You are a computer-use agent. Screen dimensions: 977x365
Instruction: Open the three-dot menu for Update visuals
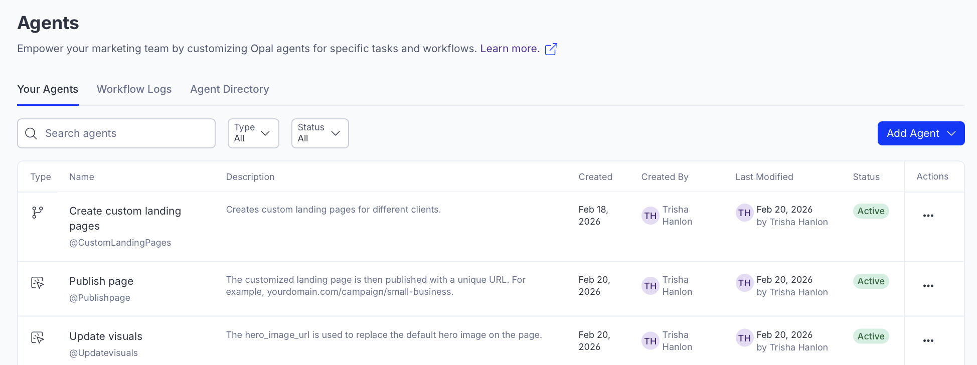tap(928, 341)
